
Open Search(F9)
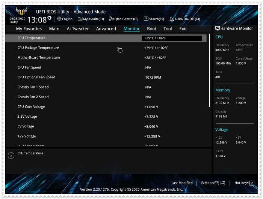coord(154,19)
